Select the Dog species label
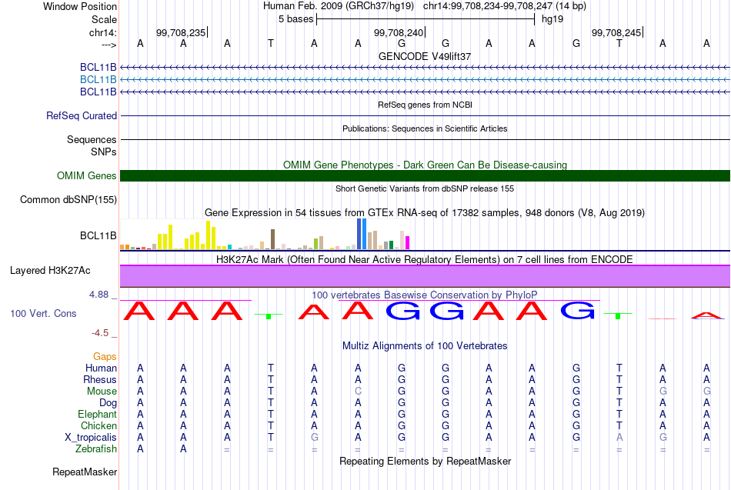This screenshot has width=731, height=490. (108, 403)
